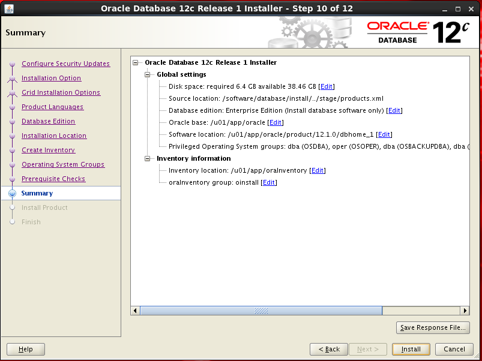Collapse the Oracle Database 12c Release 1 Installer node
The width and height of the screenshot is (482, 361).
pos(135,62)
